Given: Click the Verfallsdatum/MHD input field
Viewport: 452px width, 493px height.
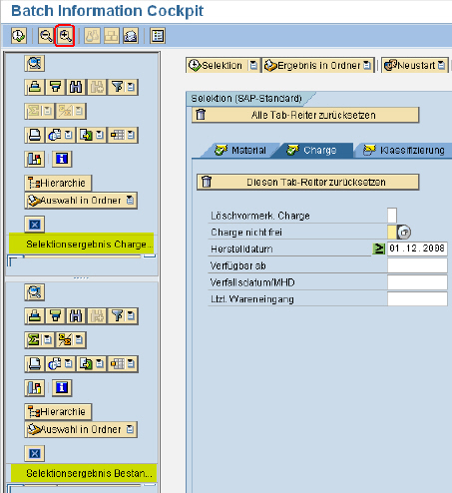Looking at the screenshot, I should [x=417, y=282].
